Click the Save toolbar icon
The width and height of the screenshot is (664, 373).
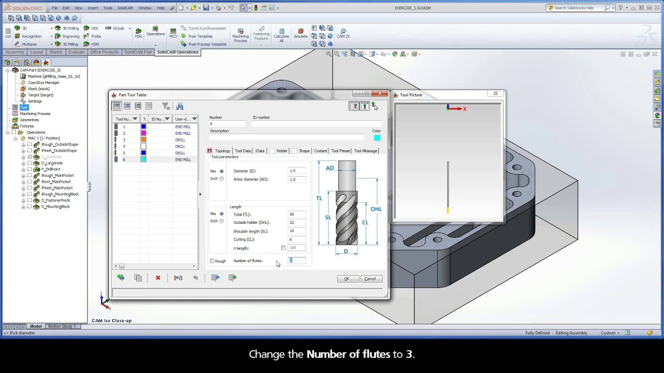pyautogui.click(x=206, y=8)
